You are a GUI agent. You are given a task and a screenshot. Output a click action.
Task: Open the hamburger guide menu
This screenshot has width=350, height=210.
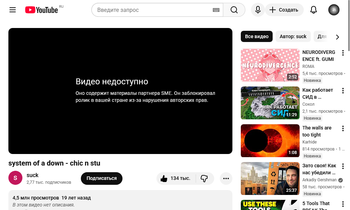13,10
